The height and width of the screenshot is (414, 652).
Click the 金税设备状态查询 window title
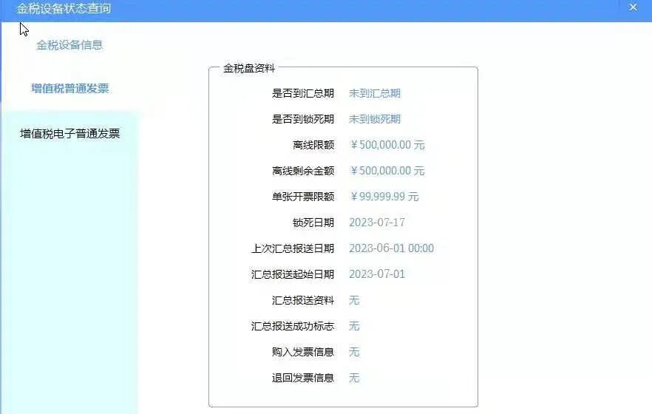64,8
